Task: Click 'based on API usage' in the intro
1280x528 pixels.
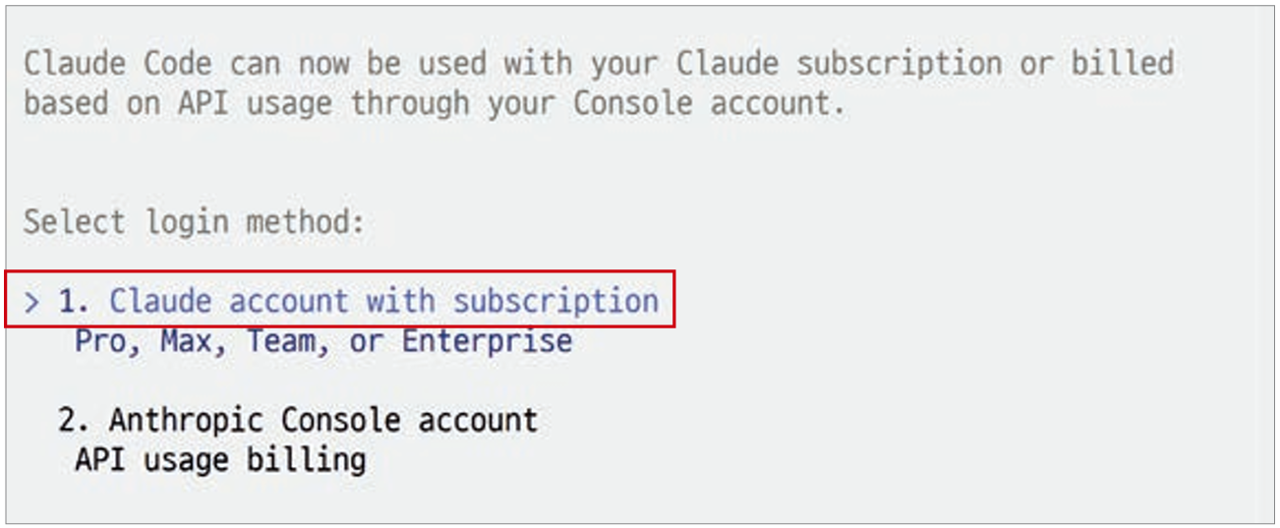Action: tap(177, 103)
